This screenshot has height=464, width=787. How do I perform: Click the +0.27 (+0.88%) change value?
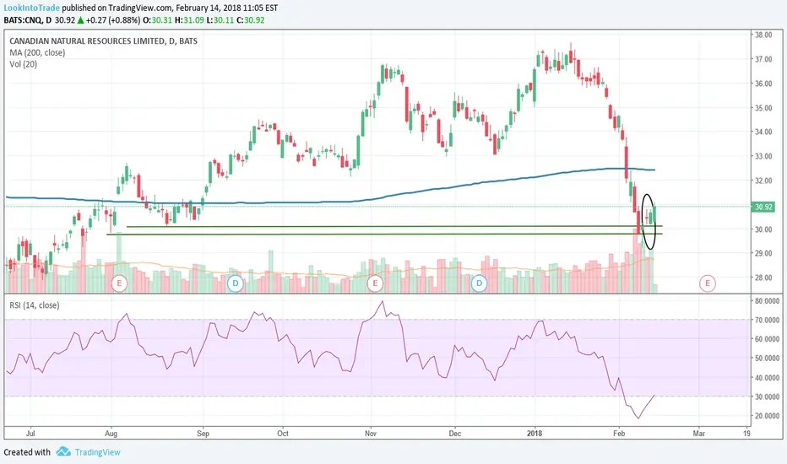click(113, 20)
